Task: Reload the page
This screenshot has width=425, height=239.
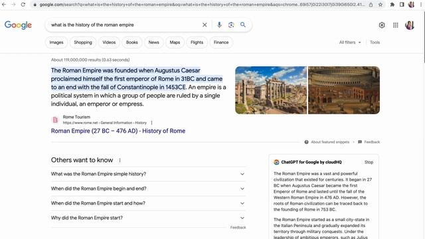Action: 23,5
